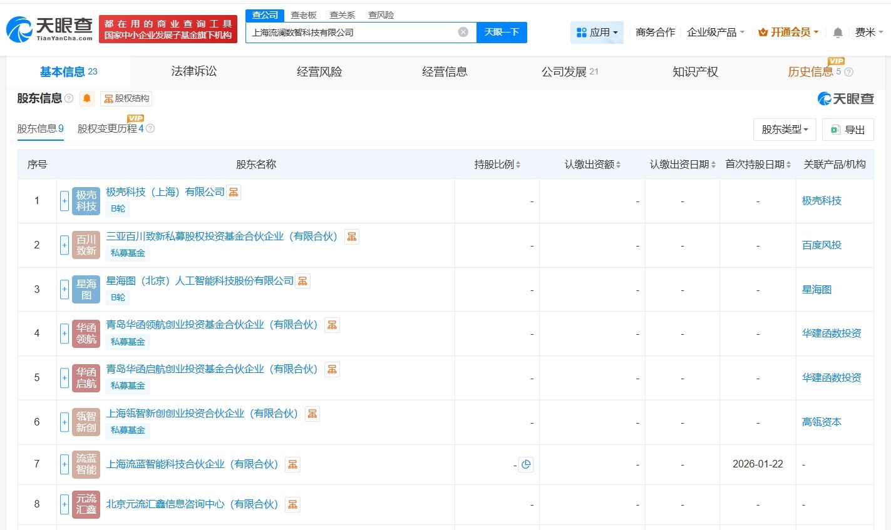The image size is (891, 530).
Task: Expand row 4 青岛华函领航 shareholder details
Action: [64, 334]
